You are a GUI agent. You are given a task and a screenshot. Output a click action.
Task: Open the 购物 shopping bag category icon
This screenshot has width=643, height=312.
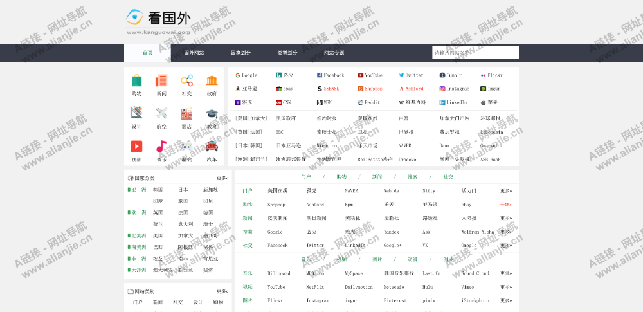pos(136,80)
